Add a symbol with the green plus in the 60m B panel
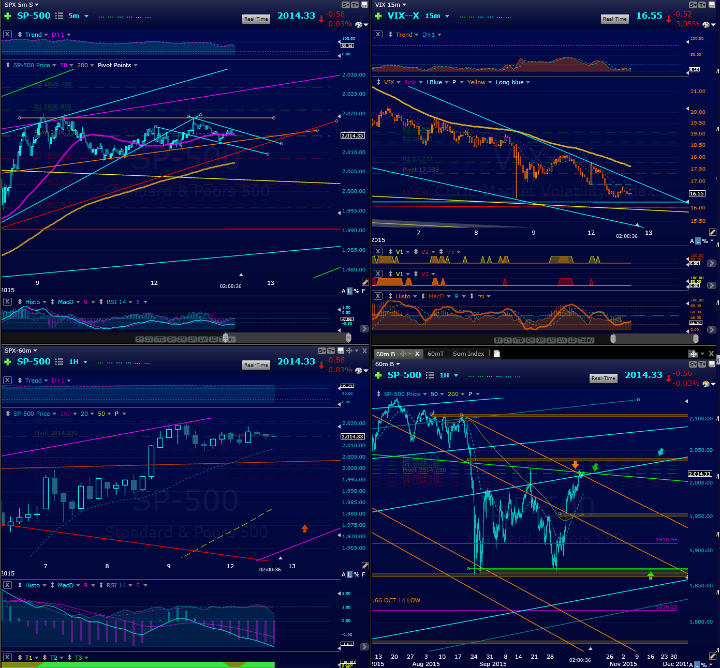The height and width of the screenshot is (668, 720). (378, 375)
